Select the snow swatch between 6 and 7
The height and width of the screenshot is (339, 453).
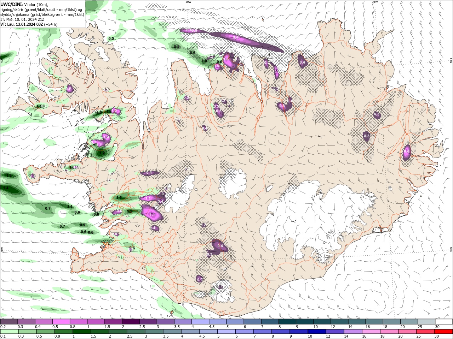tap(252, 321)
